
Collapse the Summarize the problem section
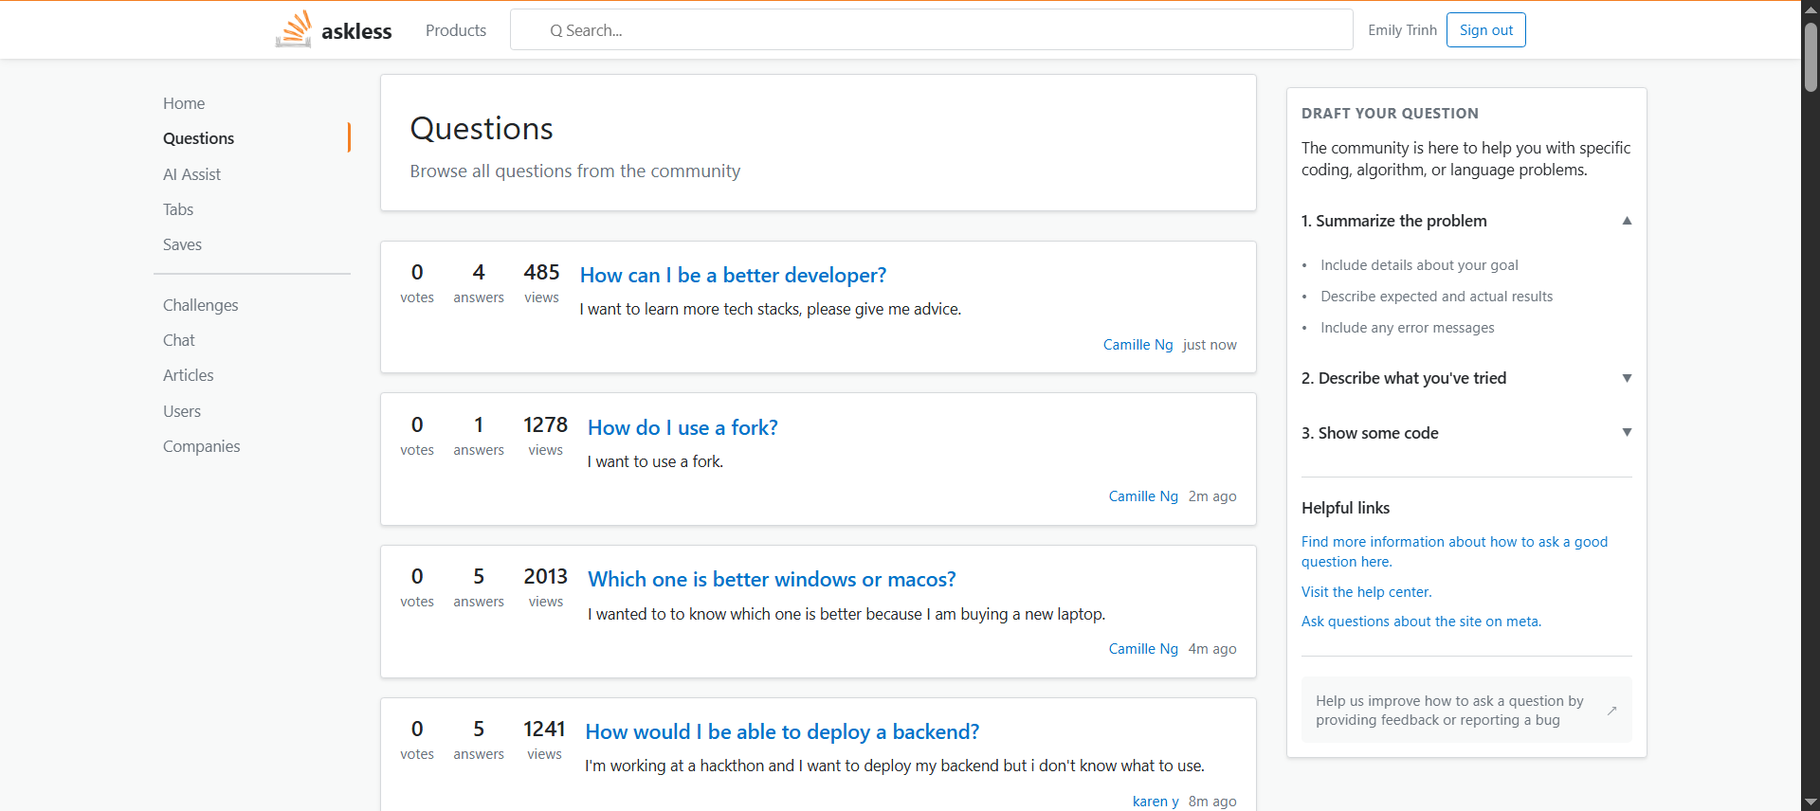(1627, 221)
